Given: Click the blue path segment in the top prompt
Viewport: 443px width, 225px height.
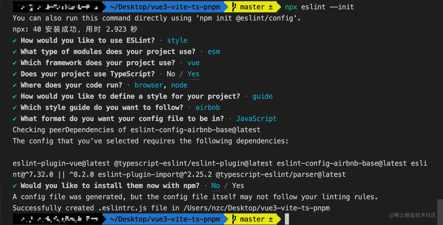Looking at the screenshot, I should click(x=165, y=7).
